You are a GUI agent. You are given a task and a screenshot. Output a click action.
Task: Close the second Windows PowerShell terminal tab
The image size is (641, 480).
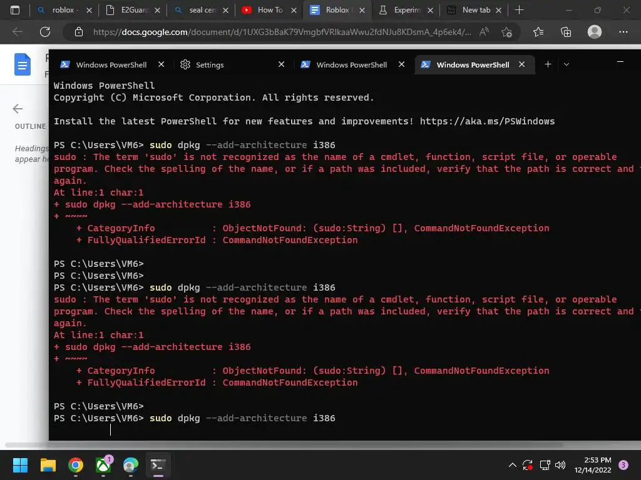click(x=401, y=64)
